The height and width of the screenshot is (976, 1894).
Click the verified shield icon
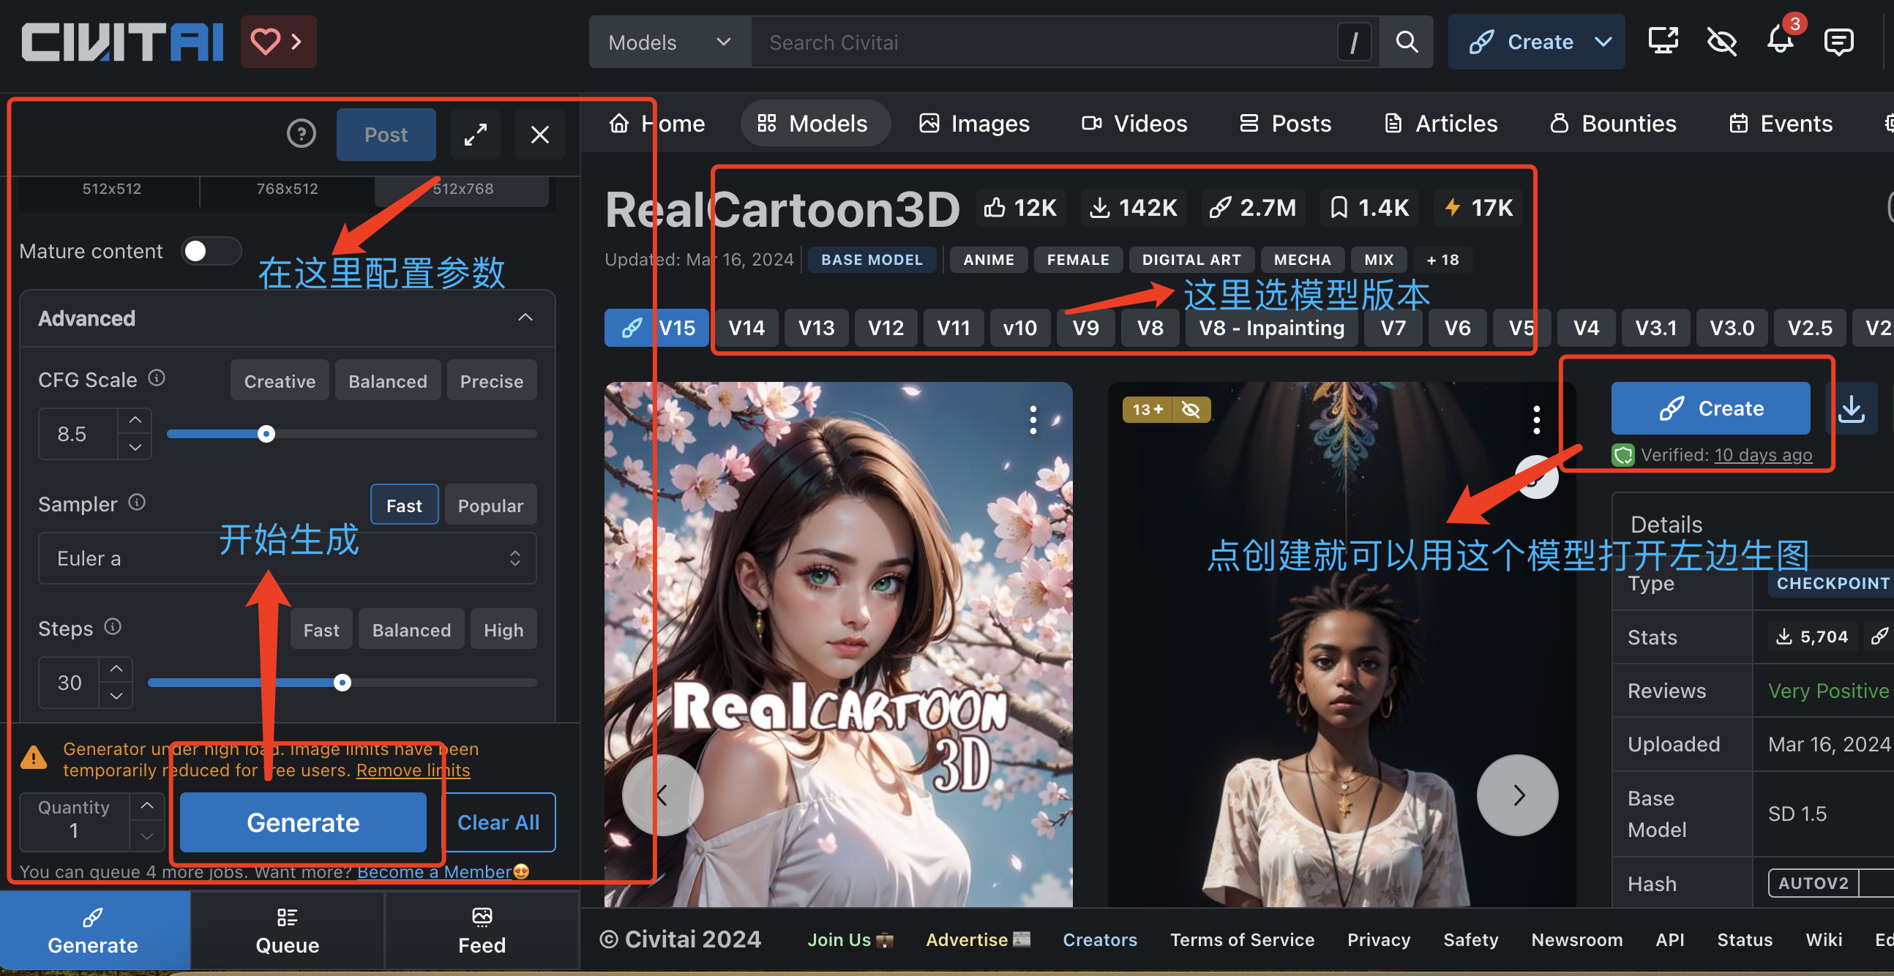(x=1622, y=455)
